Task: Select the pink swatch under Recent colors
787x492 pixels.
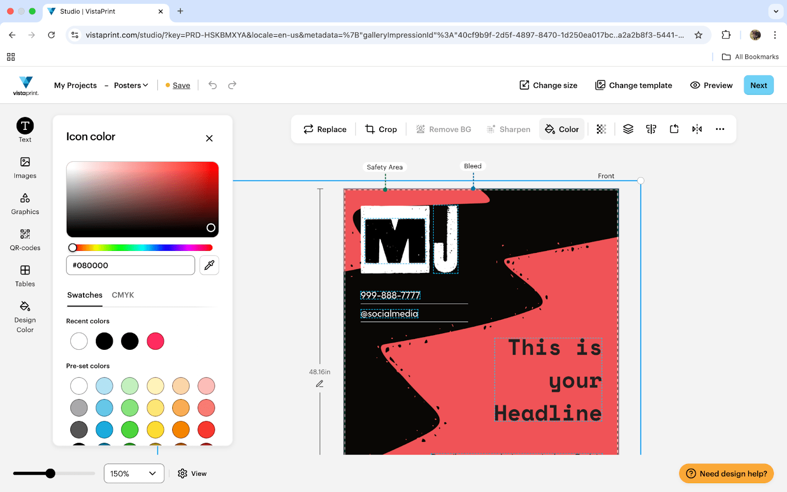Action: click(x=155, y=341)
